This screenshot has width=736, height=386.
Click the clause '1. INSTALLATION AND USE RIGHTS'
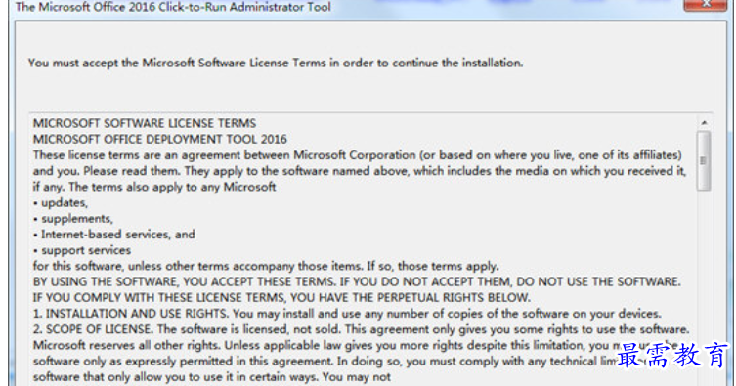point(131,314)
